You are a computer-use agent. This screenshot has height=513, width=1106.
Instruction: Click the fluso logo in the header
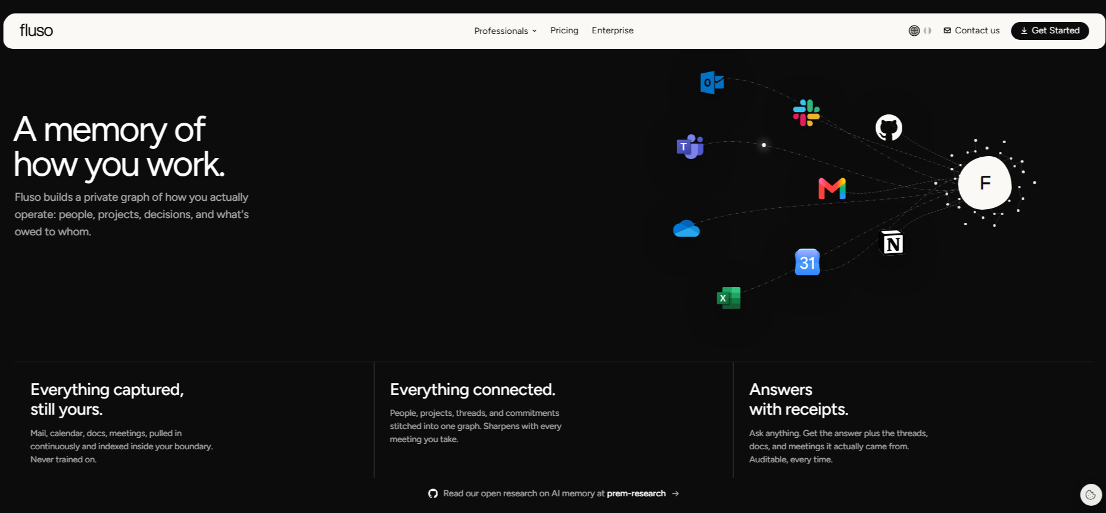[36, 30]
